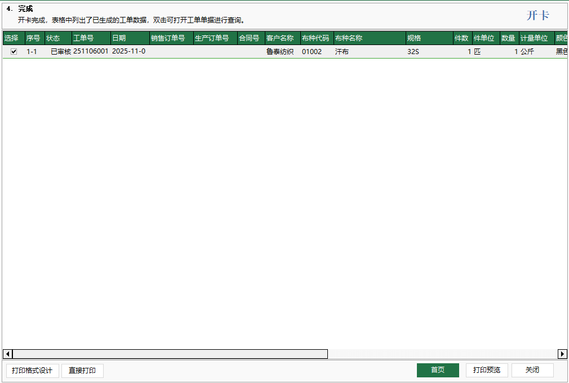Click the 打印格式设计 button
The width and height of the screenshot is (569, 383).
(x=32, y=370)
